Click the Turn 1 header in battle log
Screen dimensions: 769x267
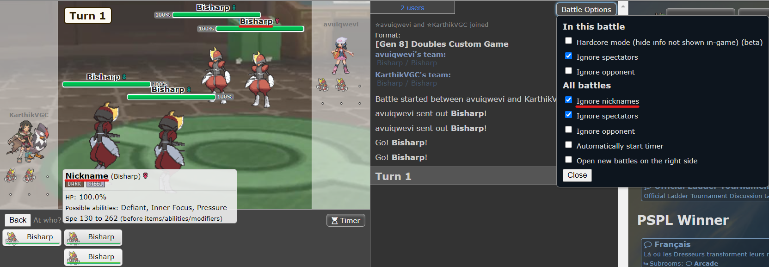coord(393,176)
